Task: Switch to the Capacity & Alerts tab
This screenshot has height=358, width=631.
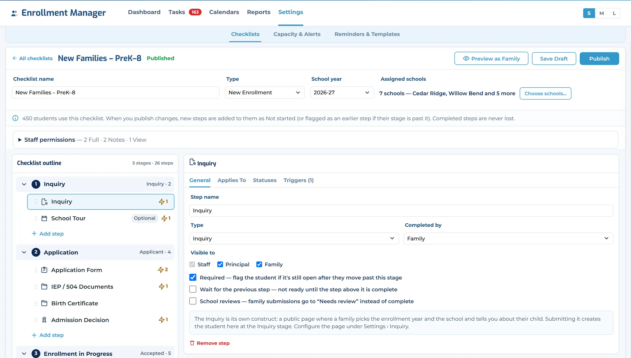Action: pos(297,34)
